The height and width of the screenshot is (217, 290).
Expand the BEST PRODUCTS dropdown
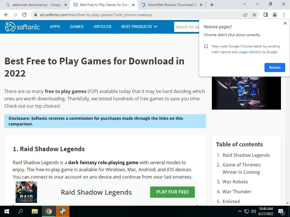[x=139, y=27]
